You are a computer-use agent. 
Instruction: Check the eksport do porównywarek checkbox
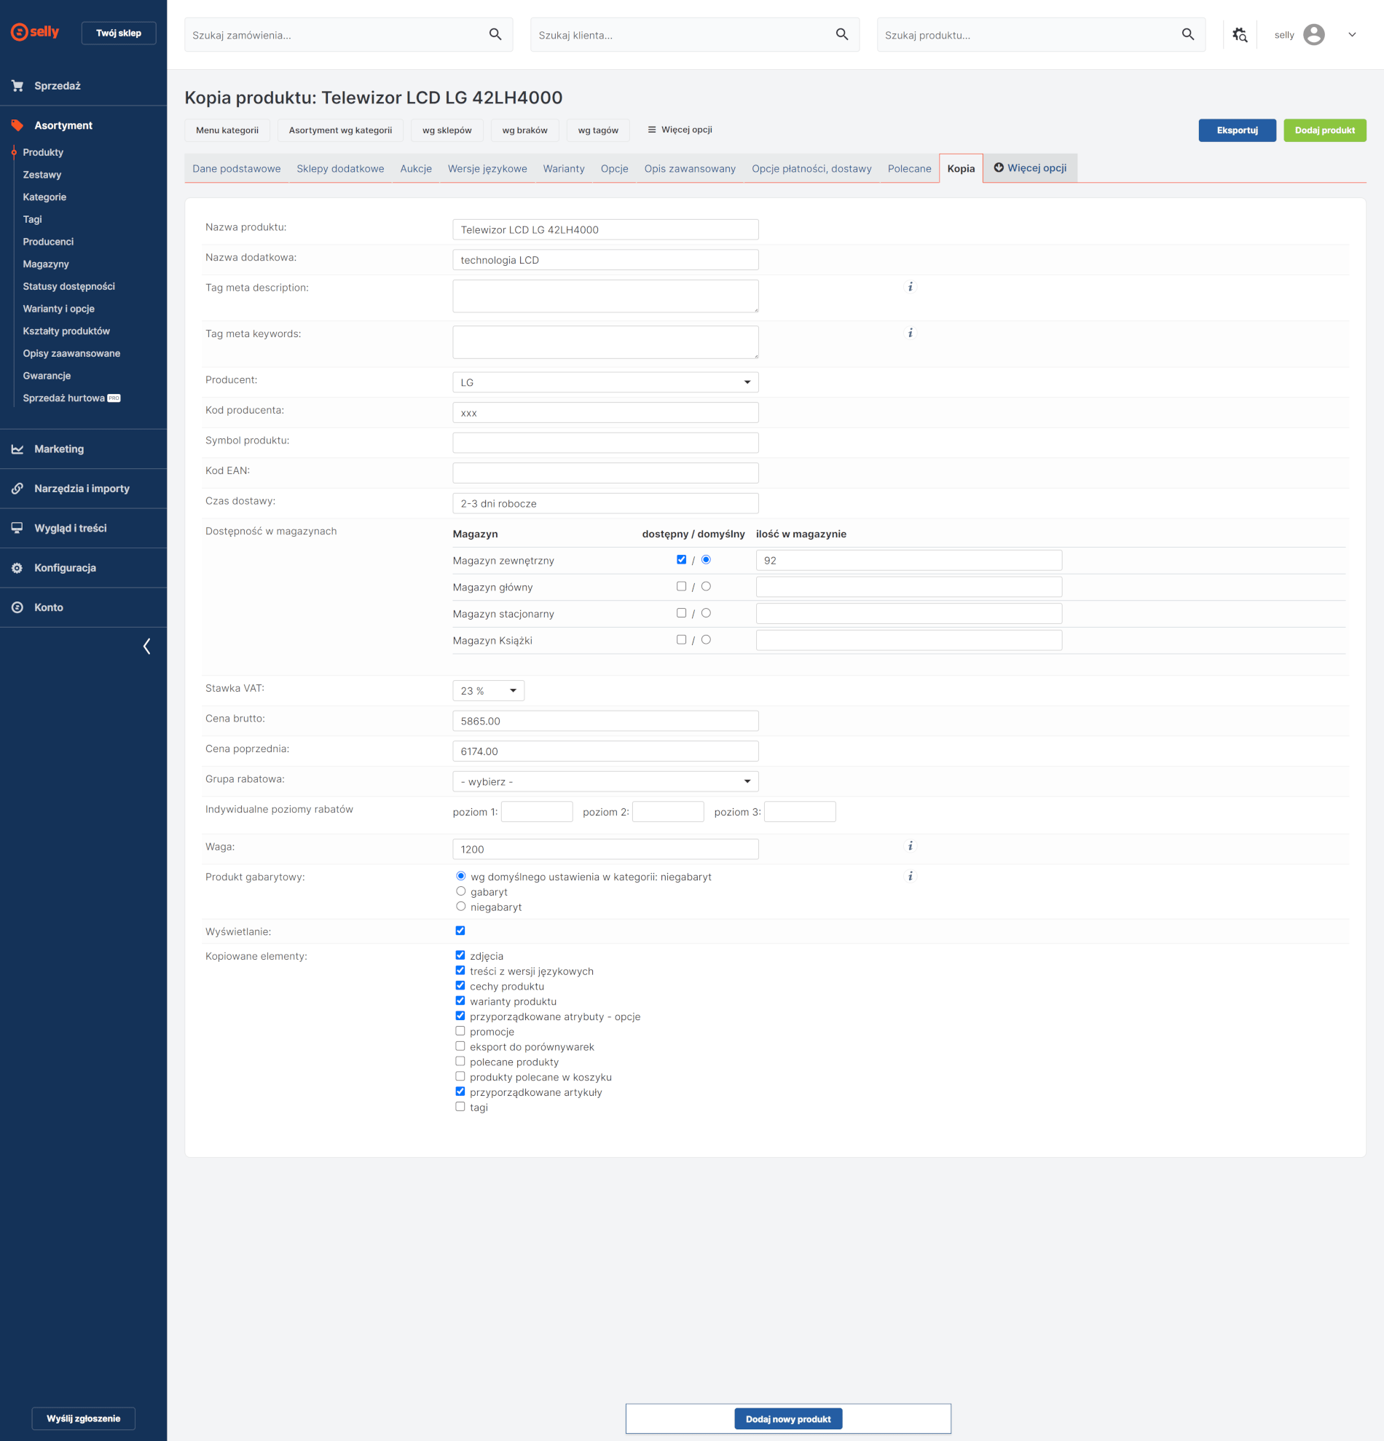point(460,1046)
